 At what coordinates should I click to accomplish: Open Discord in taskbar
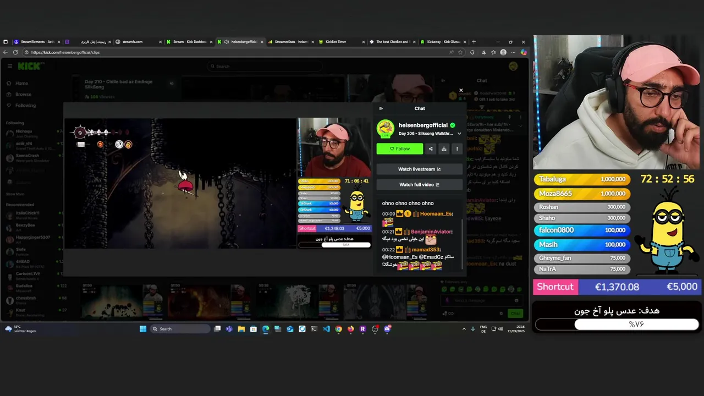pos(388,329)
